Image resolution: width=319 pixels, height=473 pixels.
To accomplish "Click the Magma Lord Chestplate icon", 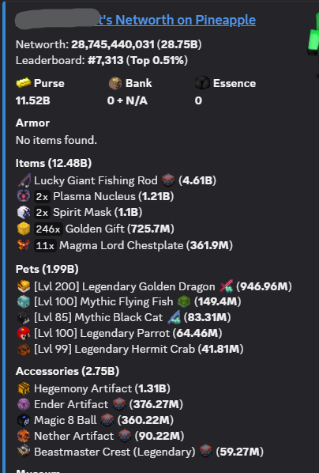I will 24,245.
